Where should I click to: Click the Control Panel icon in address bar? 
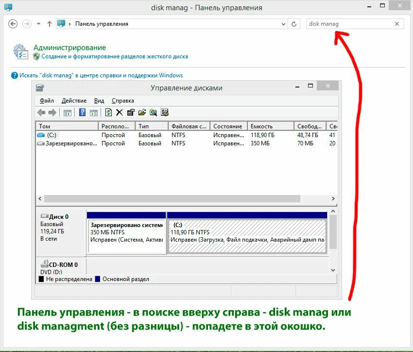tap(61, 24)
